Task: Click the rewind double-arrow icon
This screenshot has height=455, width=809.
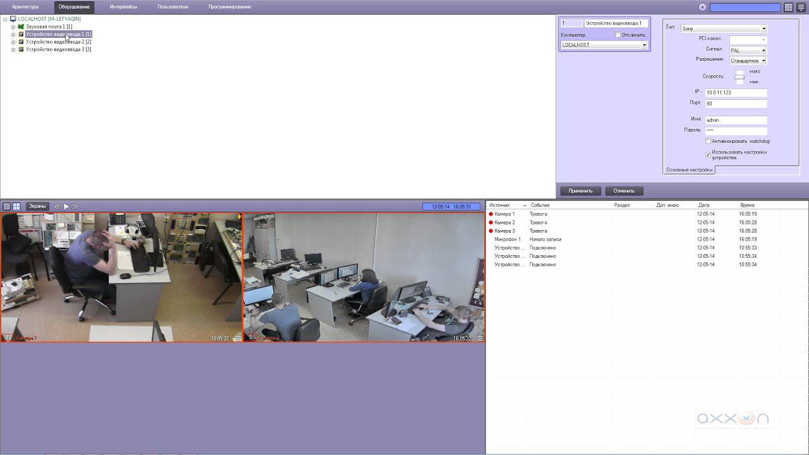Action: (57, 207)
